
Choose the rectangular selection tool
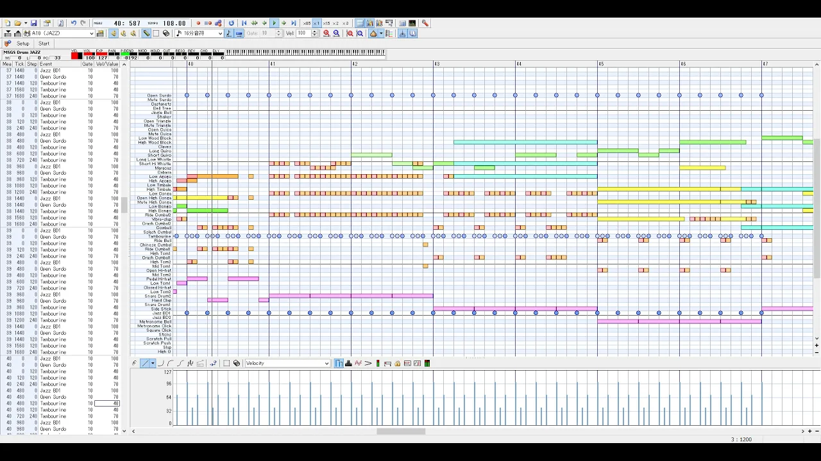[x=156, y=33]
